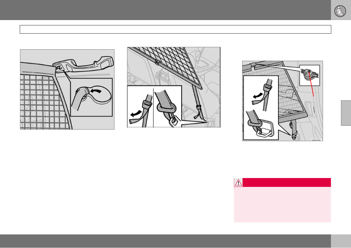Viewport: 351px width, 248px height.
Task: Click the curved arrow in the hook inset
Action: (x=96, y=91)
